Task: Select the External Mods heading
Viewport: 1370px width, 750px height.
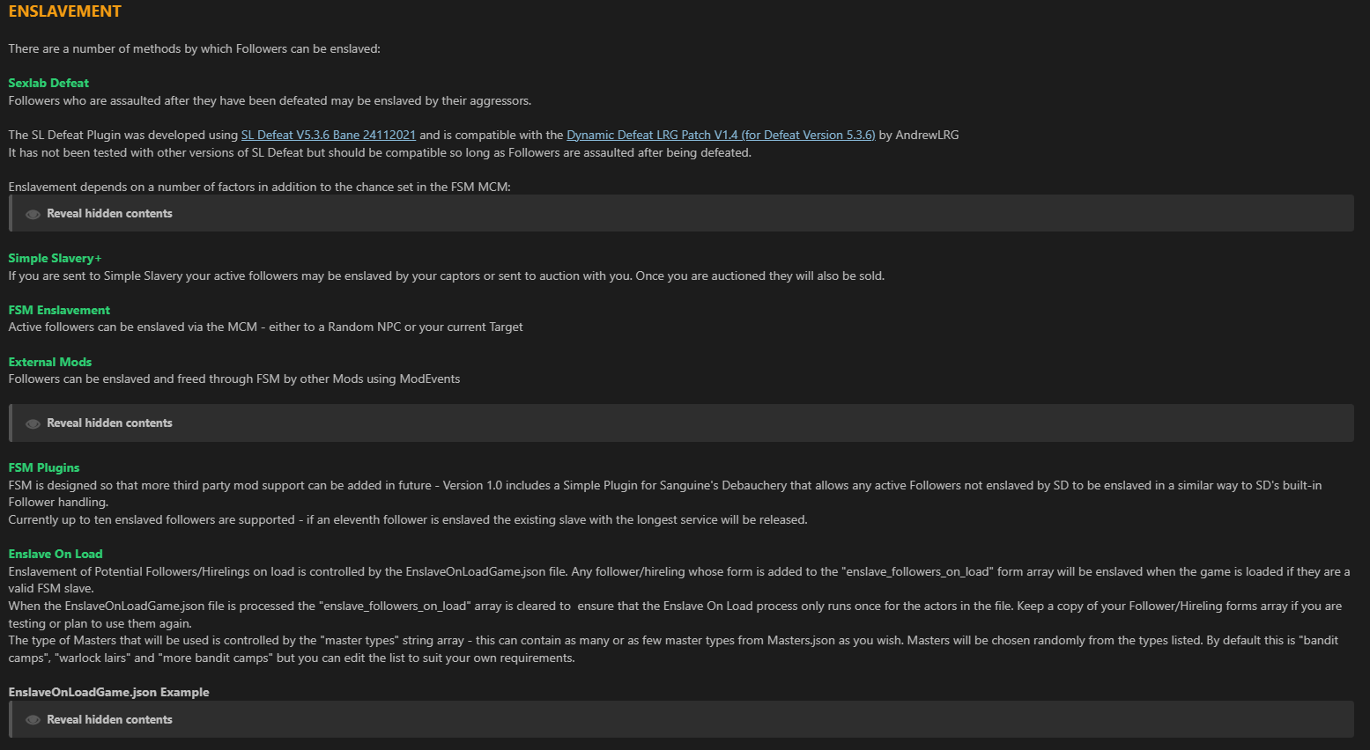Action: (50, 362)
